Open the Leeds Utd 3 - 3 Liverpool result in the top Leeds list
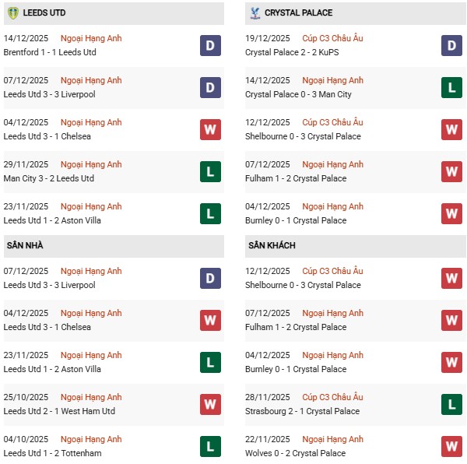The height and width of the screenshot is (464, 467). [50, 94]
